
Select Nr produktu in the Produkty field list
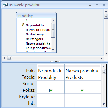click(35, 25)
